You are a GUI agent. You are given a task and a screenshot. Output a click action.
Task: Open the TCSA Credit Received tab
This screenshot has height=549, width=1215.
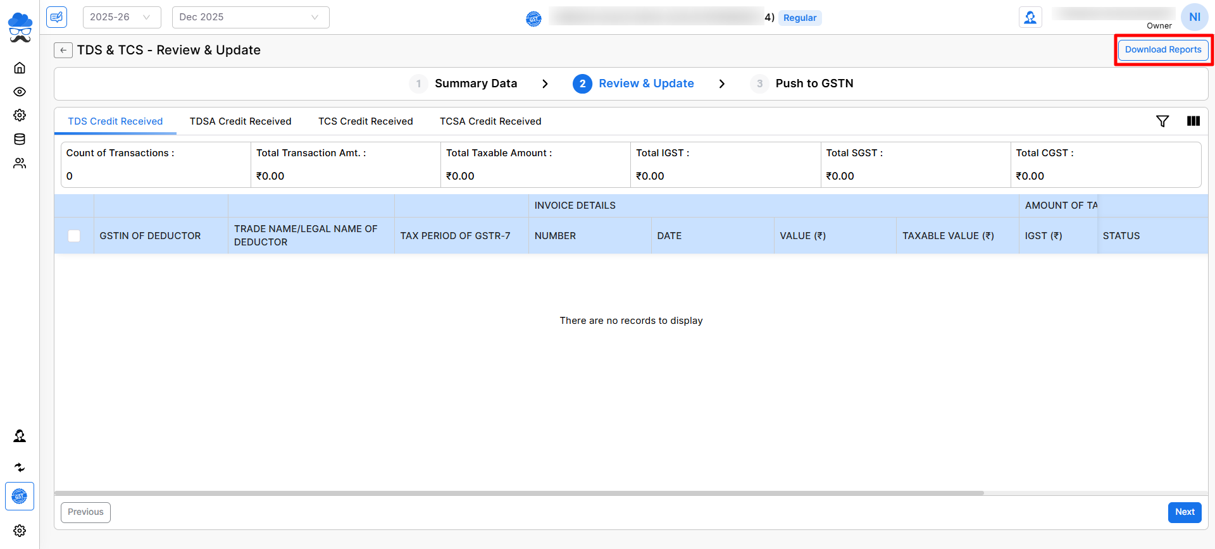(490, 121)
